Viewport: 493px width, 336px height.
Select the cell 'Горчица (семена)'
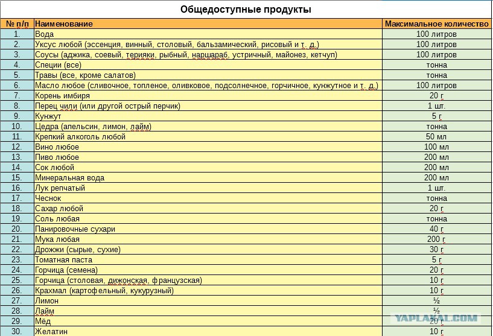tap(208, 270)
